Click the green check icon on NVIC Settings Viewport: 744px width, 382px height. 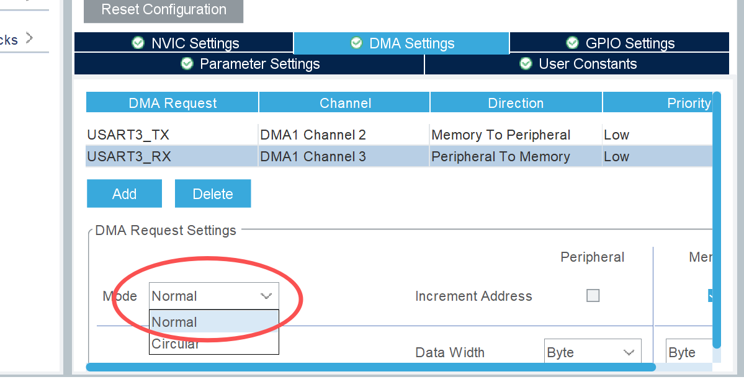138,43
